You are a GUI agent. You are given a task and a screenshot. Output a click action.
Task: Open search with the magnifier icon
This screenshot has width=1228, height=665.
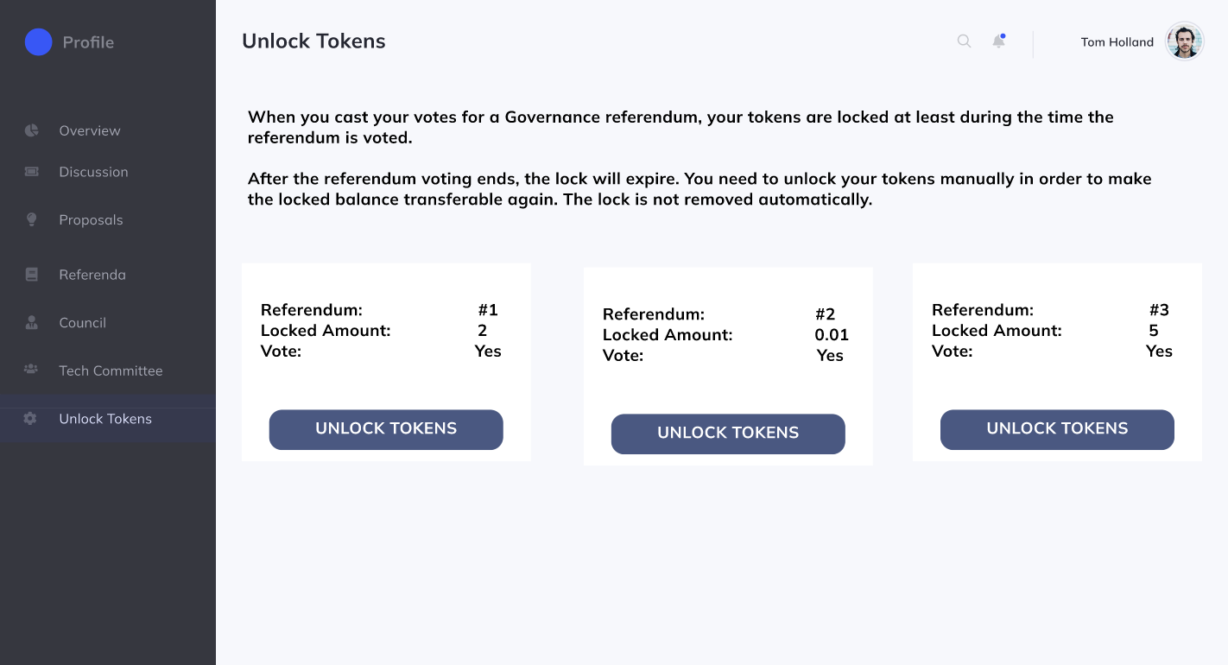(964, 41)
